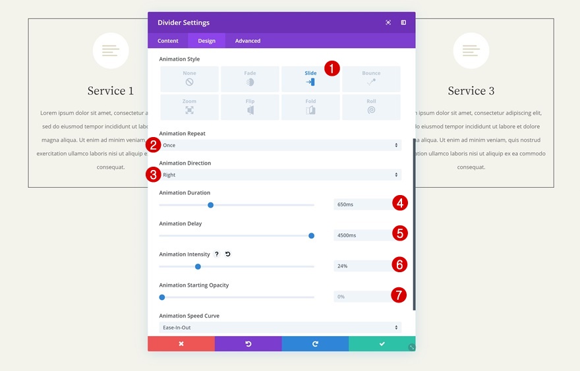The width and height of the screenshot is (580, 371).
Task: Click the Service 1 blurb icon
Action: (x=111, y=51)
